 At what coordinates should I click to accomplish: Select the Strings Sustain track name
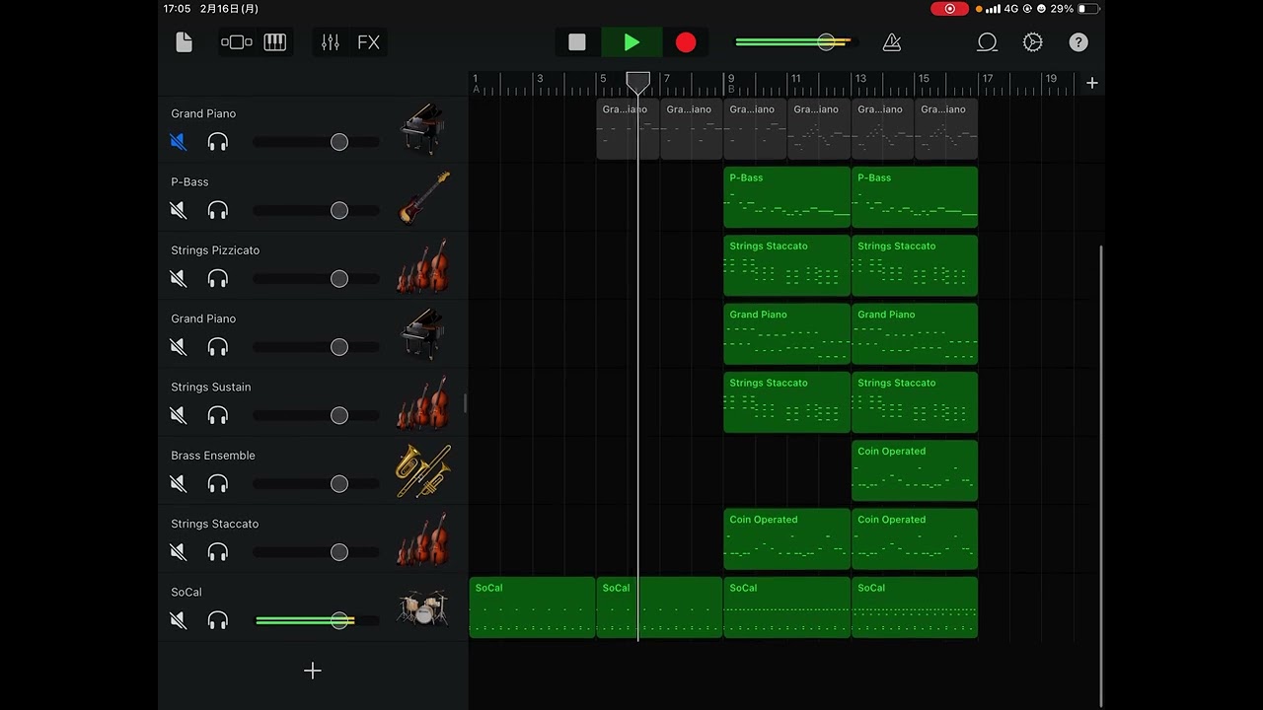[211, 387]
